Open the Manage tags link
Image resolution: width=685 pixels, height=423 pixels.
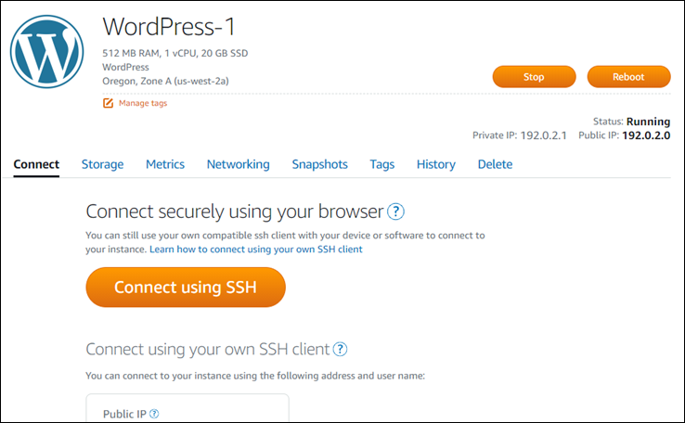pyautogui.click(x=143, y=103)
